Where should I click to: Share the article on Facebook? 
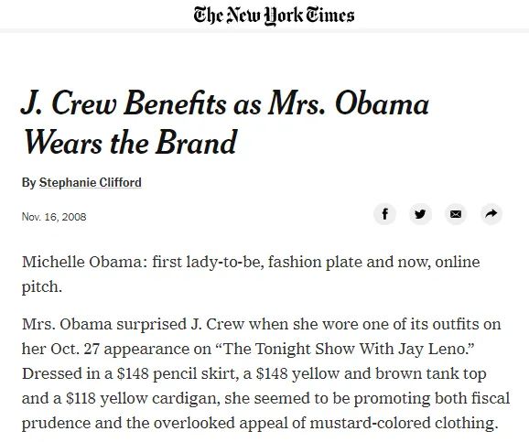384,214
